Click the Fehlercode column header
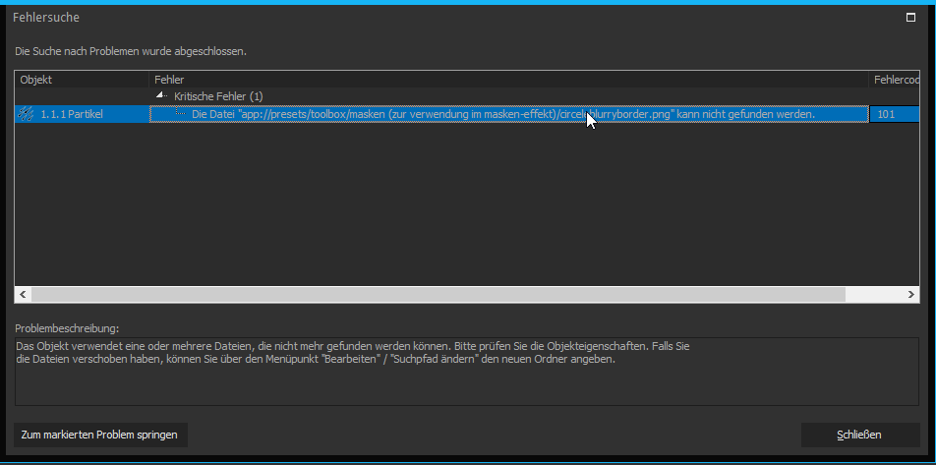The image size is (936, 465). [895, 79]
